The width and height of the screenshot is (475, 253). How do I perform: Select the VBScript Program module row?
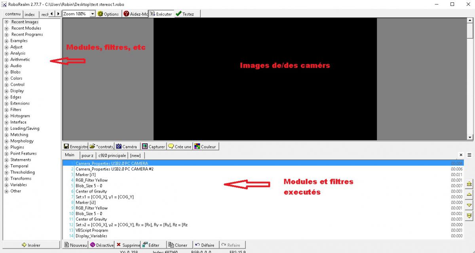click(262, 230)
